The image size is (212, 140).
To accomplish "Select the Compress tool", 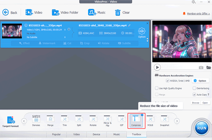I will (136, 121).
